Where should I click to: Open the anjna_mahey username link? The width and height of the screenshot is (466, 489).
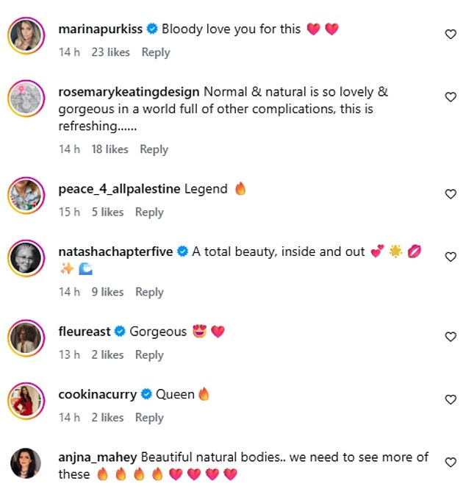pyautogui.click(x=97, y=457)
